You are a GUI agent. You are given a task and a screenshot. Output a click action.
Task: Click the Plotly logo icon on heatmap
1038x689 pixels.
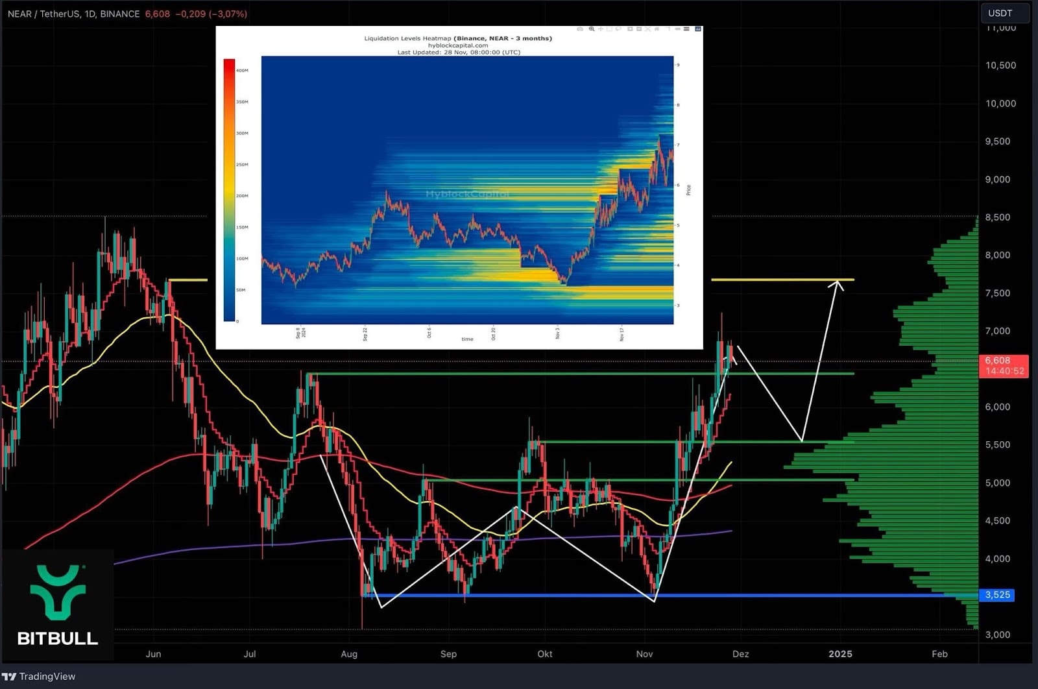[698, 29]
